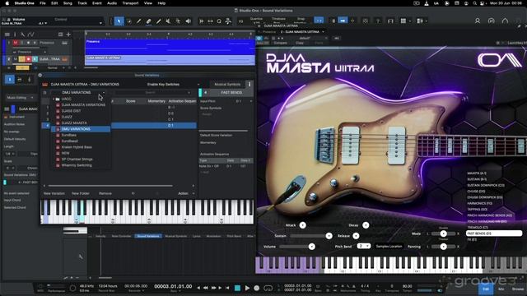Open the Action dropdown
This screenshot has width=527, height=296.
186,193
